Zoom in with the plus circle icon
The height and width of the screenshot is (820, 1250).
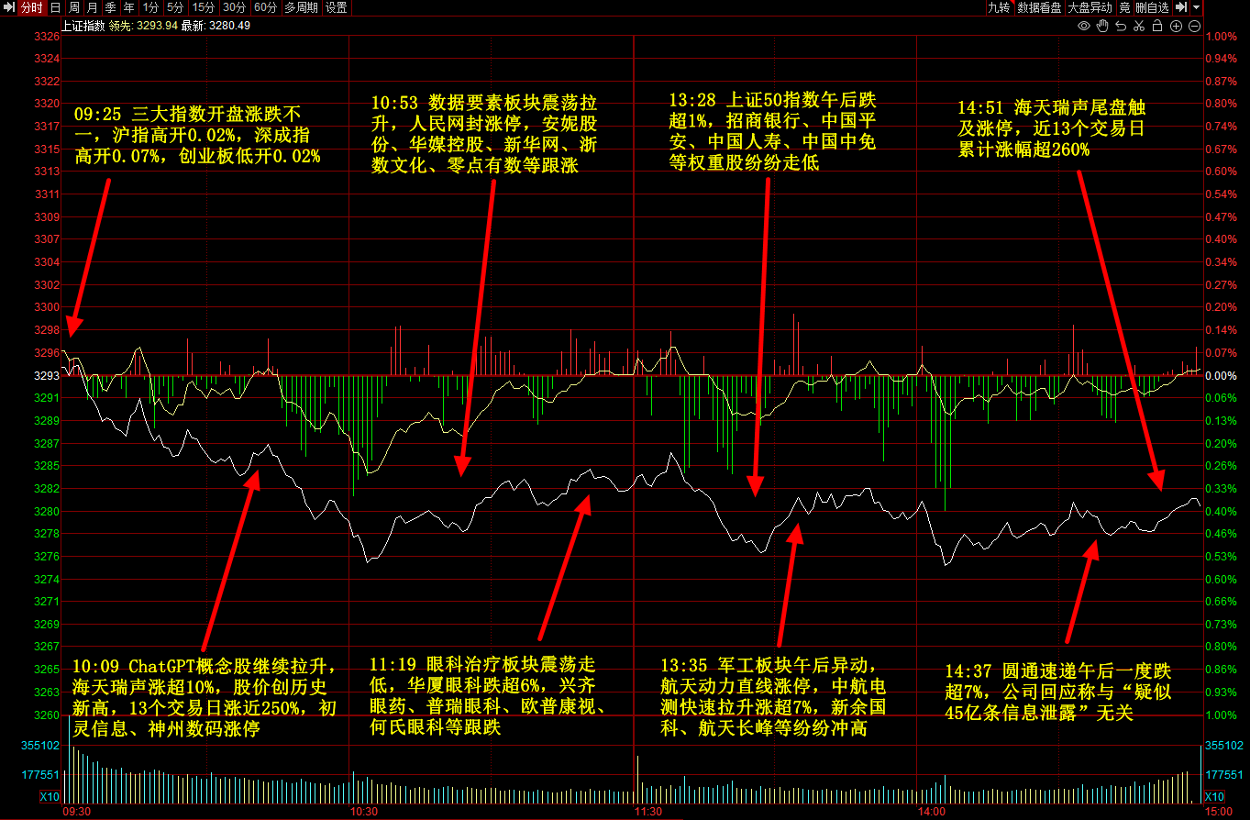pos(1177,26)
